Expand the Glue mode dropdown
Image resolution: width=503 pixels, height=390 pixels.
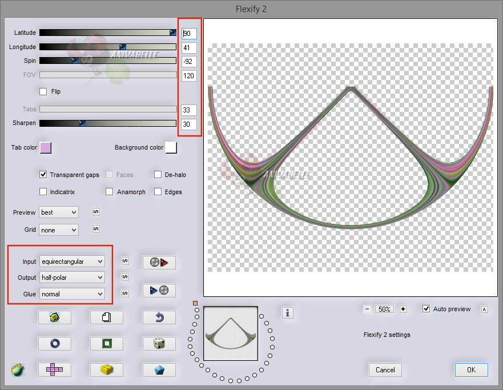coord(72,294)
